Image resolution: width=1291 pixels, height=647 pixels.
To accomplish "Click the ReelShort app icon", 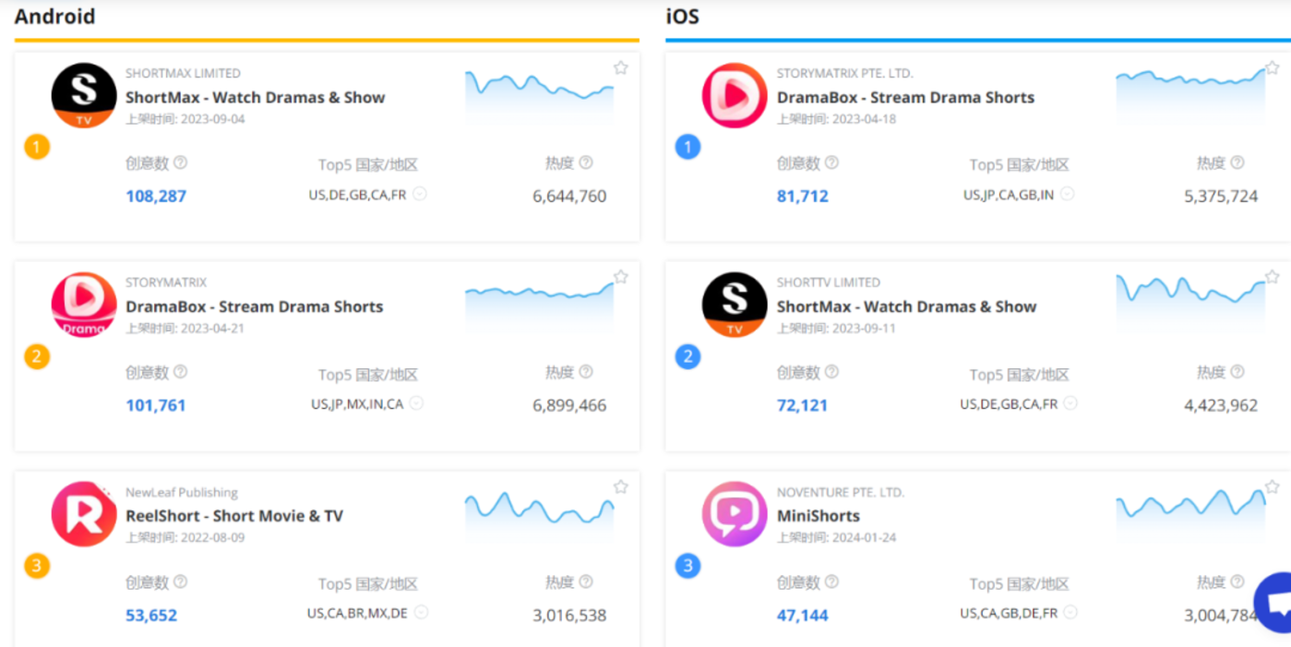I will [x=84, y=513].
